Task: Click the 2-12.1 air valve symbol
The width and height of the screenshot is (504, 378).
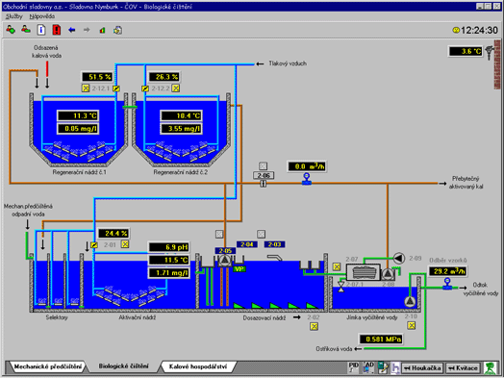Action: (x=116, y=88)
